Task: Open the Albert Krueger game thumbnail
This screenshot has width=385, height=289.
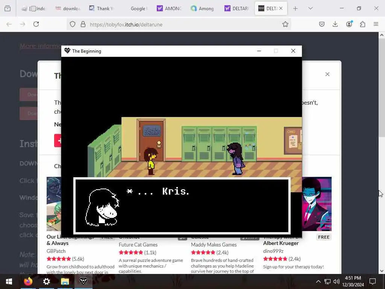Action: 317,204
